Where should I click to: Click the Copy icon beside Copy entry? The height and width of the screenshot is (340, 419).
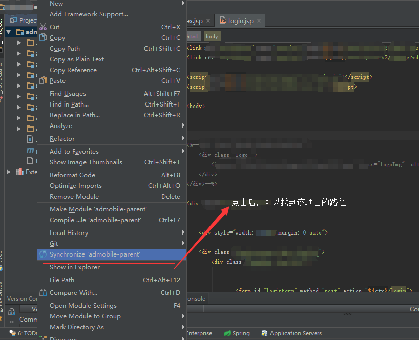[x=43, y=38]
